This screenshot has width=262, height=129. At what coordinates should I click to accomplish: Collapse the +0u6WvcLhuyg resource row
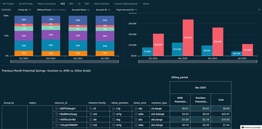[x=57, y=114]
